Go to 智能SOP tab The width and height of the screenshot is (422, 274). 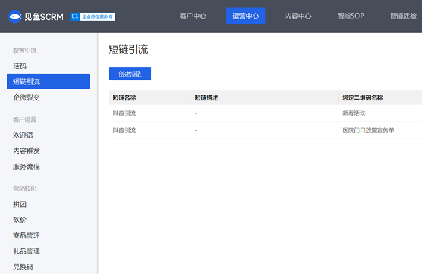click(350, 16)
